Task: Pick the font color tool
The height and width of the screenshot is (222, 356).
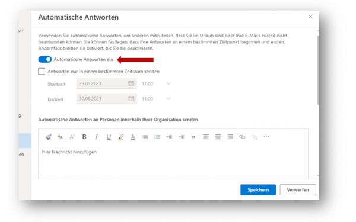Action: coord(133,137)
